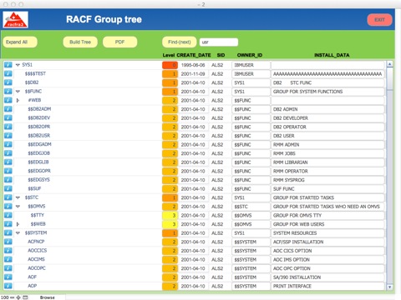The image size is (401, 300).
Task: Click the level 0 cell for SYS1
Action: [170, 65]
